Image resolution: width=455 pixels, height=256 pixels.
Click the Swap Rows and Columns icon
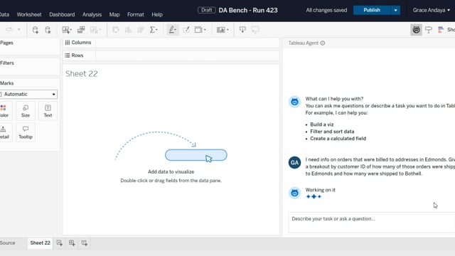pyautogui.click(x=115, y=30)
